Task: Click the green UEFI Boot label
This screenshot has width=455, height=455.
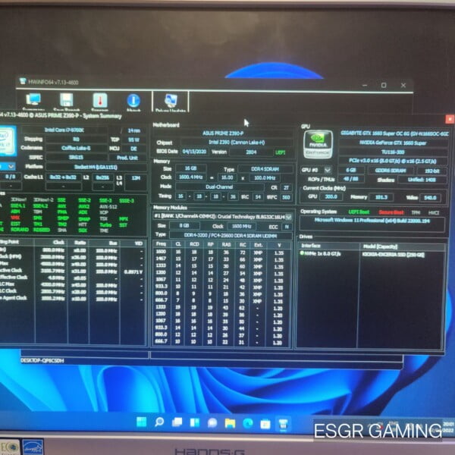Action: click(359, 212)
